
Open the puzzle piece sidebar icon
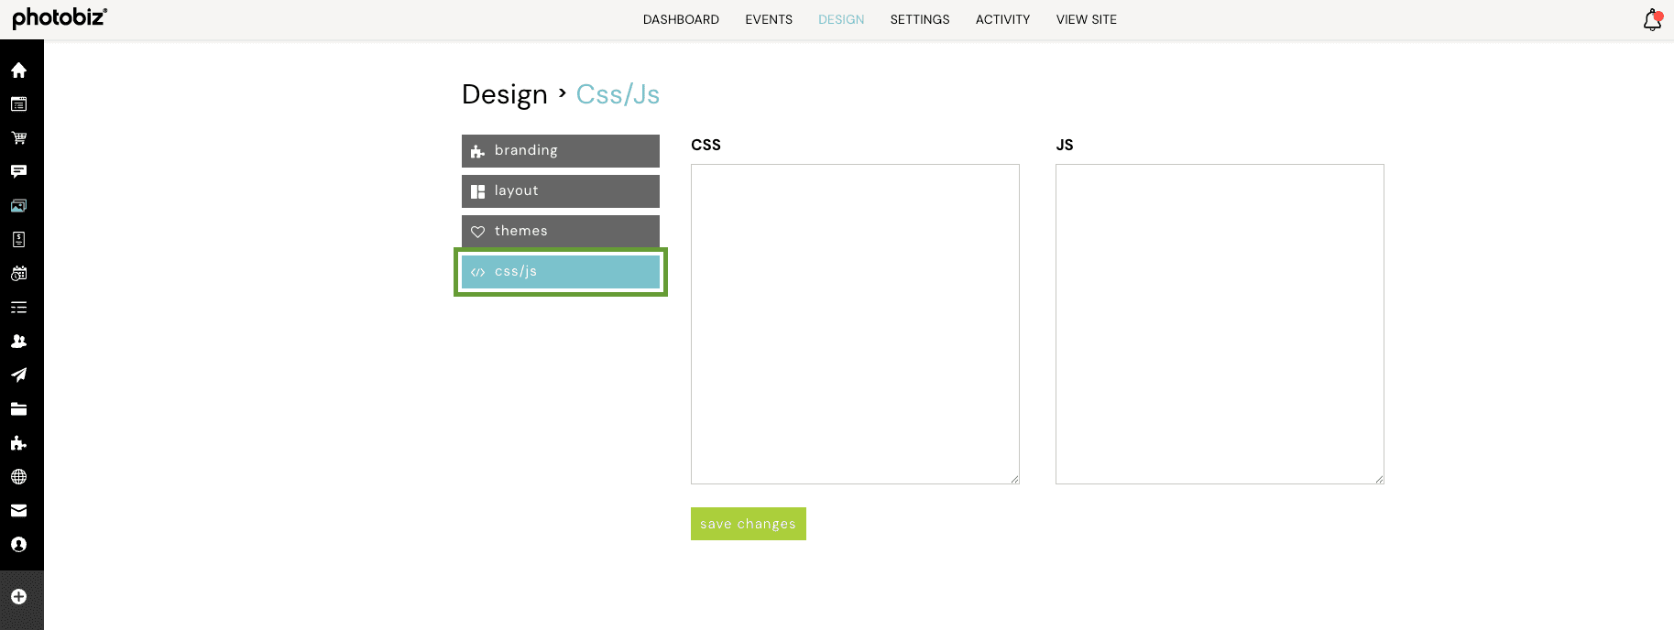point(18,443)
